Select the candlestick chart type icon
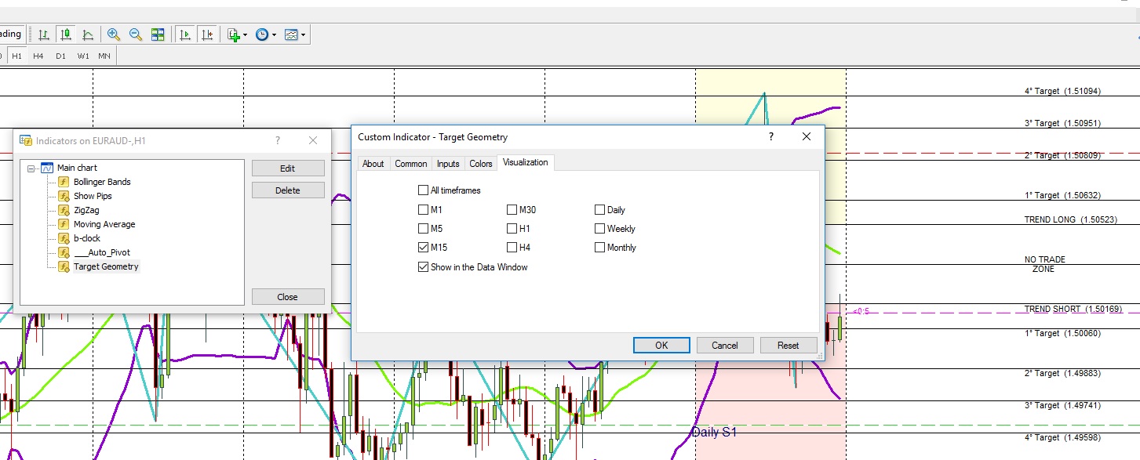Viewport: 1140px width, 460px height. pos(66,34)
